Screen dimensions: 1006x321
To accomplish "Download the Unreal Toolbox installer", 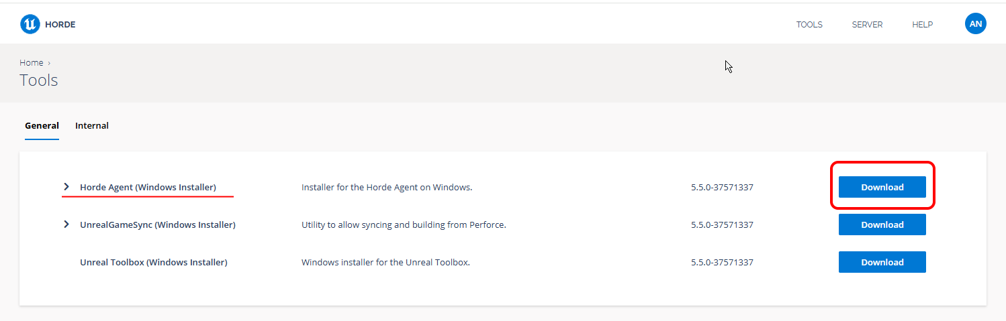I will pos(882,262).
